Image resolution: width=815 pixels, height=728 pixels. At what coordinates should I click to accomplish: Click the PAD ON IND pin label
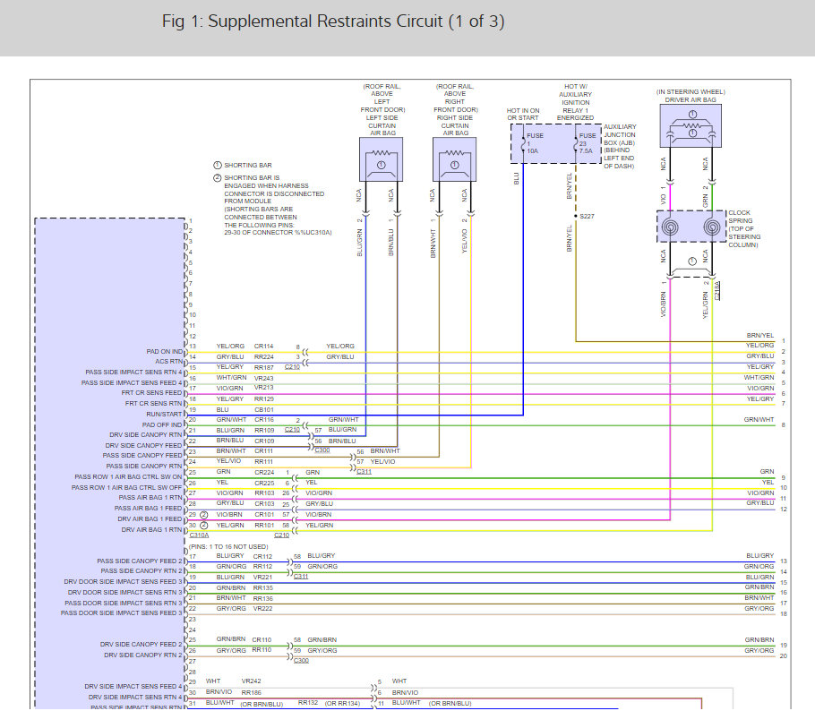click(x=164, y=352)
